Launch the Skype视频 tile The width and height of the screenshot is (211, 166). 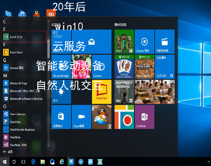click(81, 117)
